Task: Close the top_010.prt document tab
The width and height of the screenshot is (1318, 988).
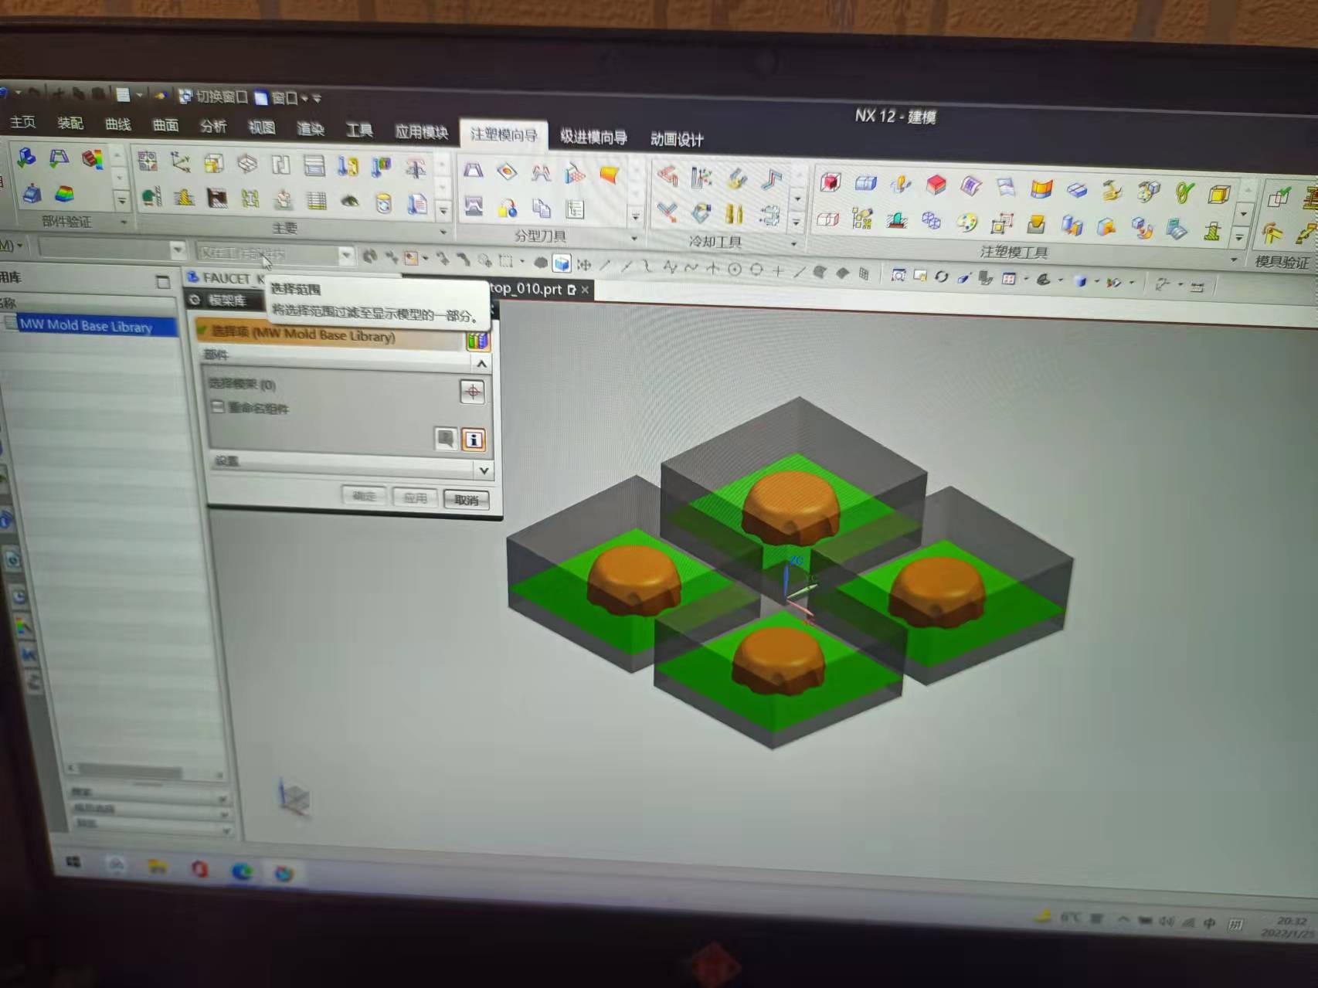Action: pyautogui.click(x=585, y=290)
